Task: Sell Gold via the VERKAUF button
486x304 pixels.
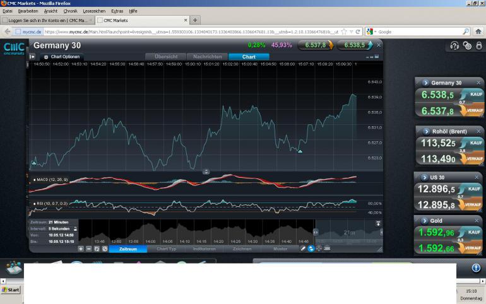Action: 471,248
